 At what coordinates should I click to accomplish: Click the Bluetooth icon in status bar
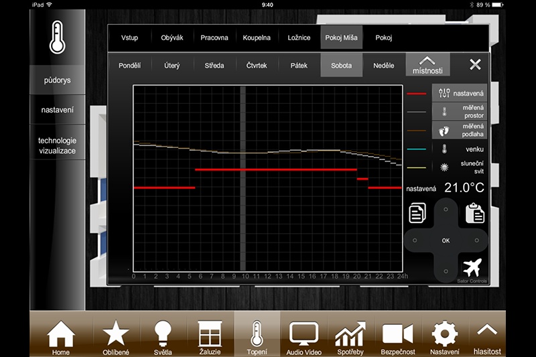tap(472, 5)
